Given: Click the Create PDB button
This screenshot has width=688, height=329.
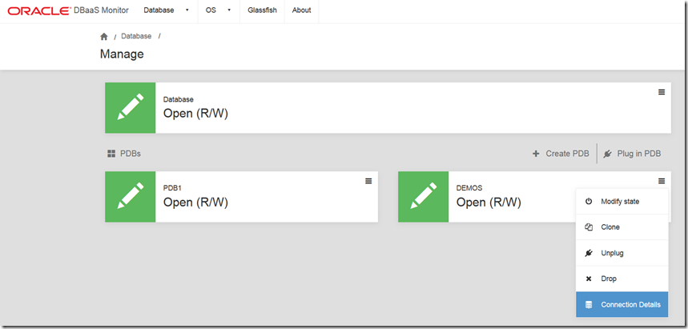Looking at the screenshot, I should tap(561, 154).
